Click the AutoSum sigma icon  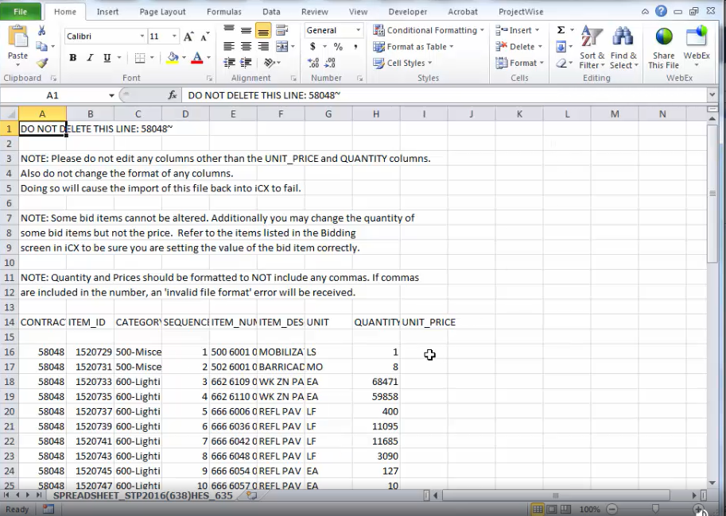561,30
